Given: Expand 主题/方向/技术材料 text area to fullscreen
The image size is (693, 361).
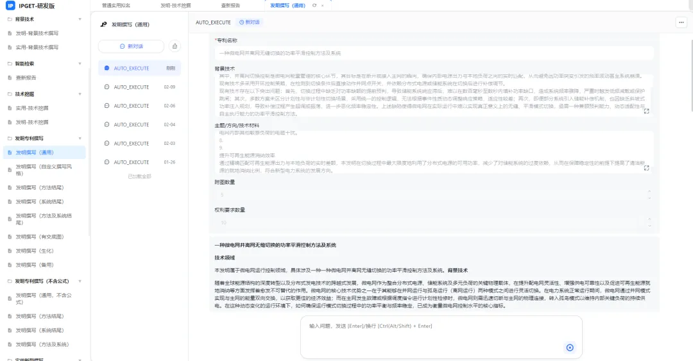Looking at the screenshot, I should click(x=646, y=168).
